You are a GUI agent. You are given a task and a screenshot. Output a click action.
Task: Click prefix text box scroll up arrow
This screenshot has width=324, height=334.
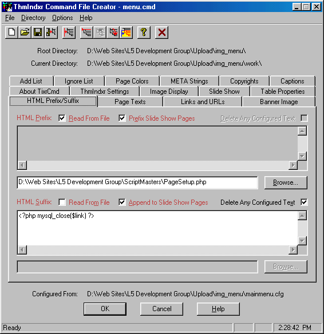click(302, 131)
